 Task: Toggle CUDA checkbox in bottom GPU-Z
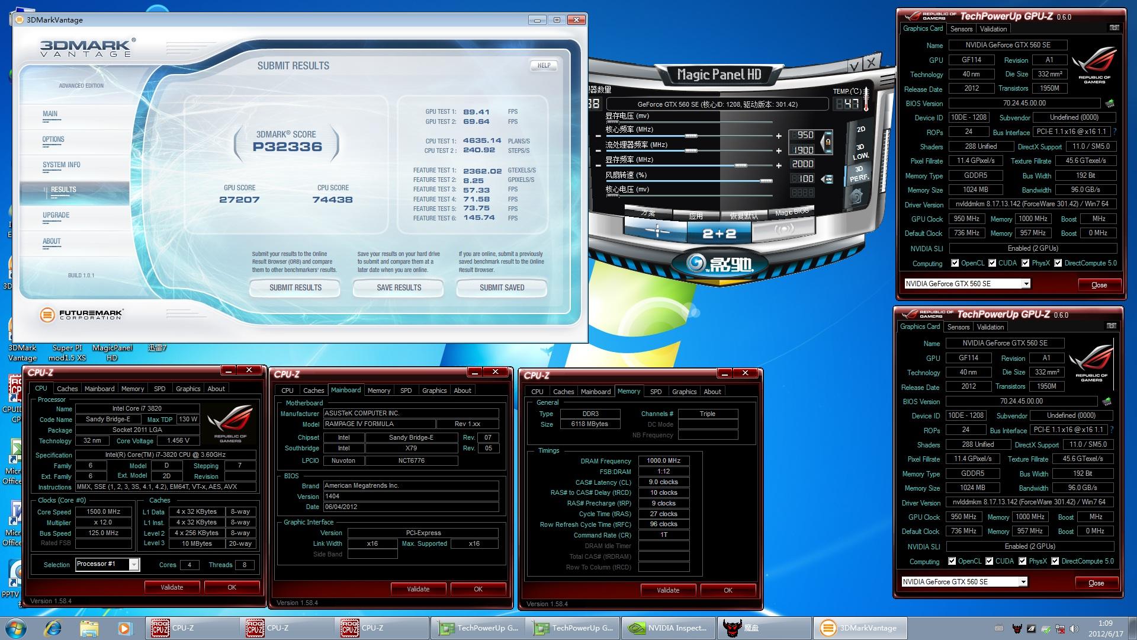(x=989, y=561)
